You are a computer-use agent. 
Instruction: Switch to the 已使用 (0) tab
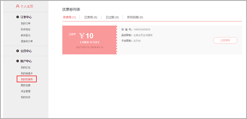(x=91, y=17)
